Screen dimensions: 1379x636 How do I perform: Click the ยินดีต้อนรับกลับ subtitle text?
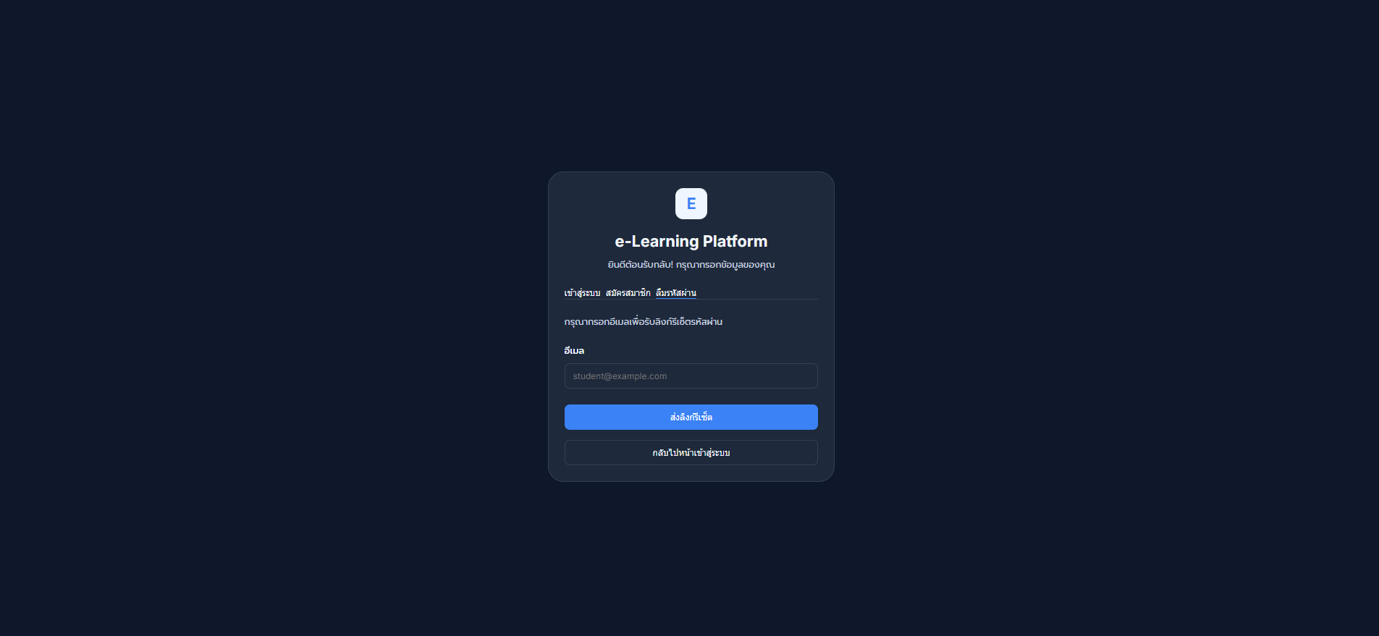[691, 265]
